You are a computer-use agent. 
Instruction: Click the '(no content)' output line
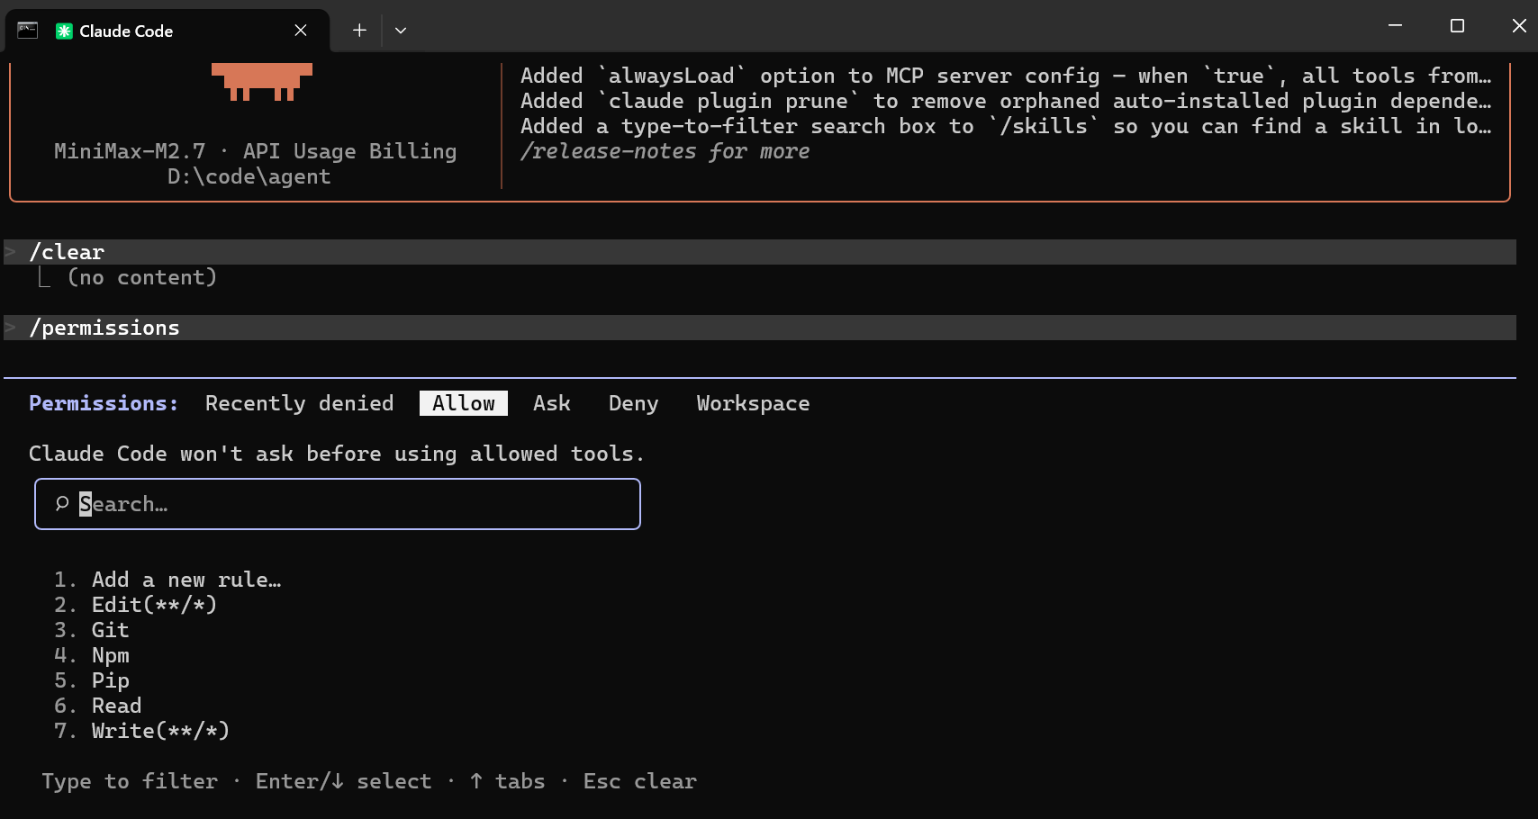pyautogui.click(x=142, y=277)
